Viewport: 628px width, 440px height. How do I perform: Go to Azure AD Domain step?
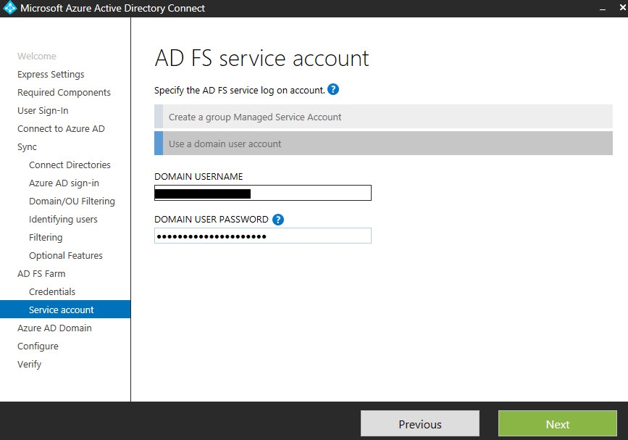[x=54, y=328]
